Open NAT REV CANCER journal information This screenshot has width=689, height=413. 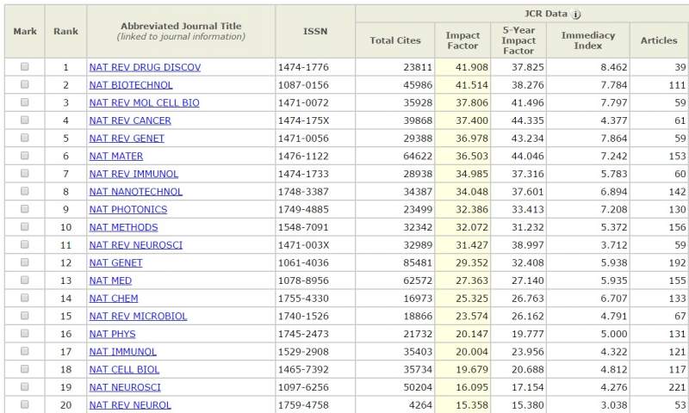pos(130,120)
